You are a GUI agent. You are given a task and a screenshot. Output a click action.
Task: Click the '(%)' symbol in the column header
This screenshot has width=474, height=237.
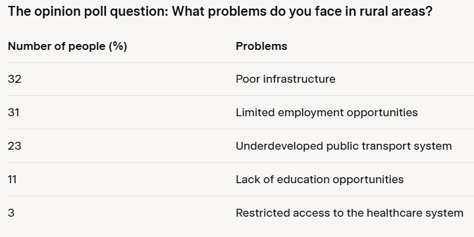118,46
